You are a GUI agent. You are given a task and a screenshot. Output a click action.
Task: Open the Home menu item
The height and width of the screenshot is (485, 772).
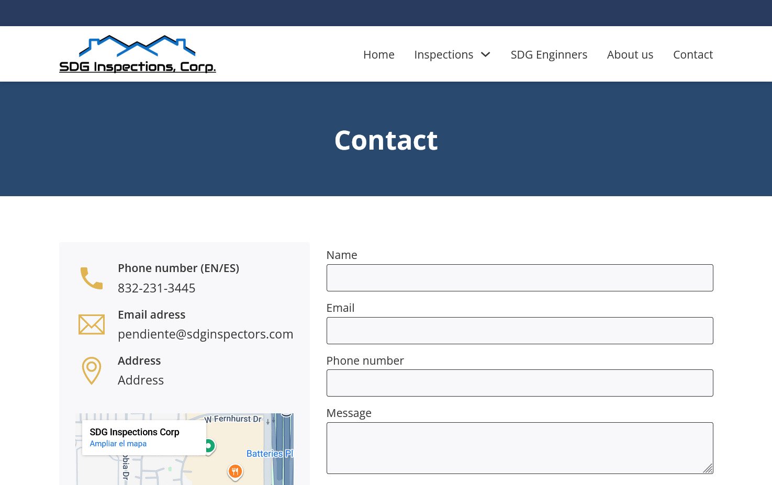click(x=378, y=54)
